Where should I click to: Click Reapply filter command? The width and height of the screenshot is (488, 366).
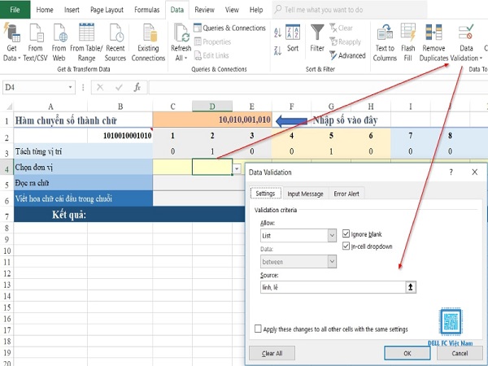point(345,41)
